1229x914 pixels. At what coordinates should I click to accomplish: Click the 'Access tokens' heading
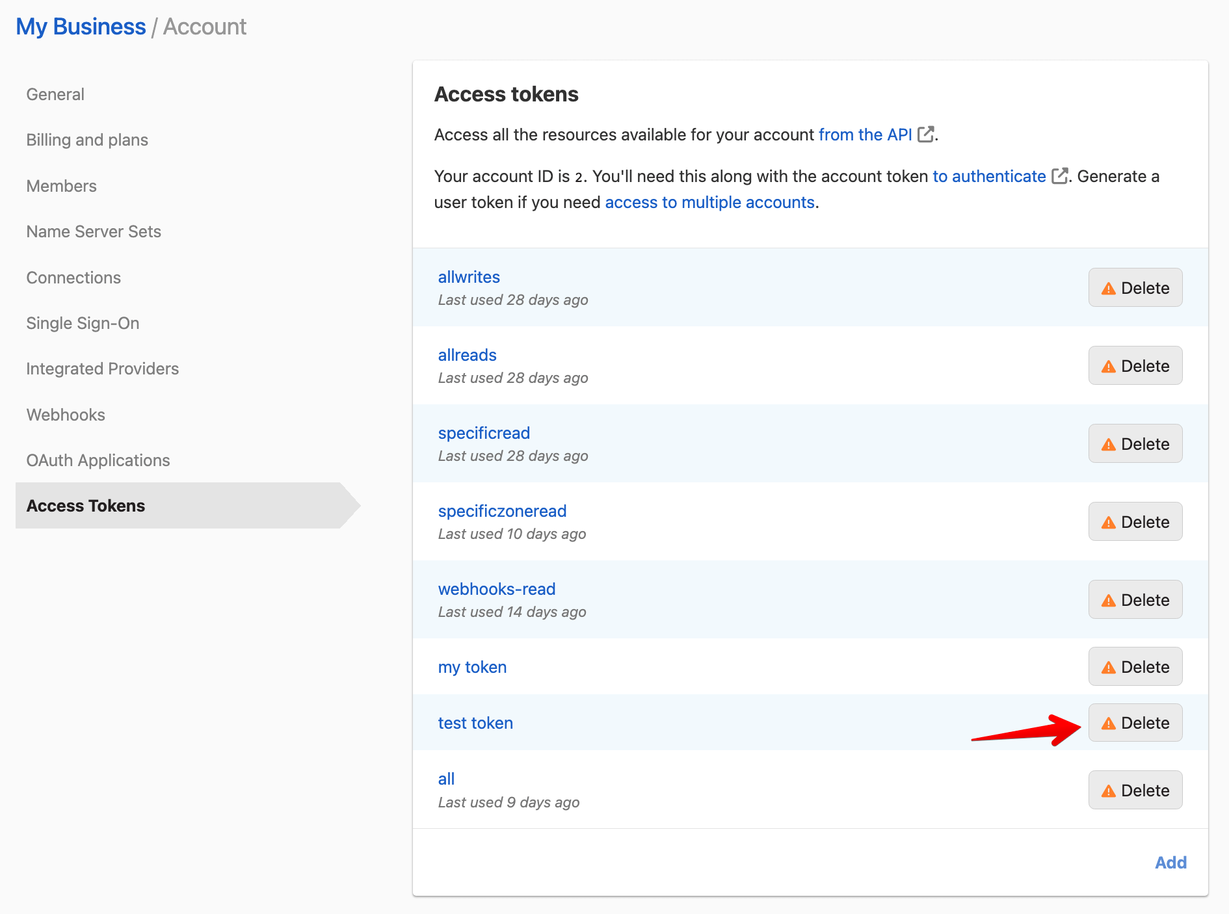click(506, 94)
